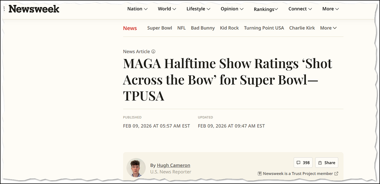Open the Charlie Kirk topic
This screenshot has width=380, height=184.
click(x=302, y=28)
